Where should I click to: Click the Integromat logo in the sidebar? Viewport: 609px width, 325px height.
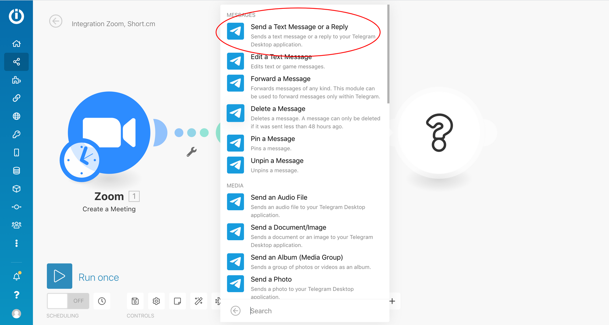[x=16, y=16]
